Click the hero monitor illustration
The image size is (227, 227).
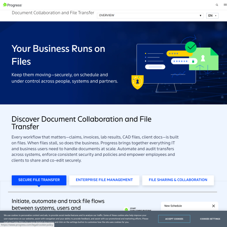[175, 64]
